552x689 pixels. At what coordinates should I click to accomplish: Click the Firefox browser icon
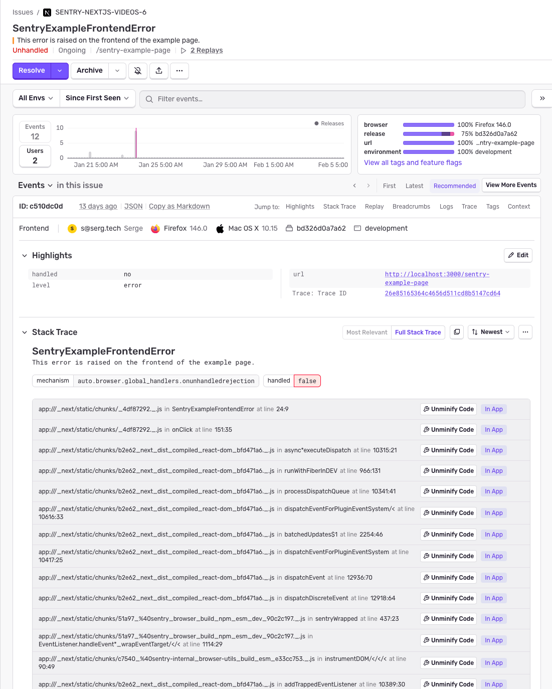tap(155, 228)
